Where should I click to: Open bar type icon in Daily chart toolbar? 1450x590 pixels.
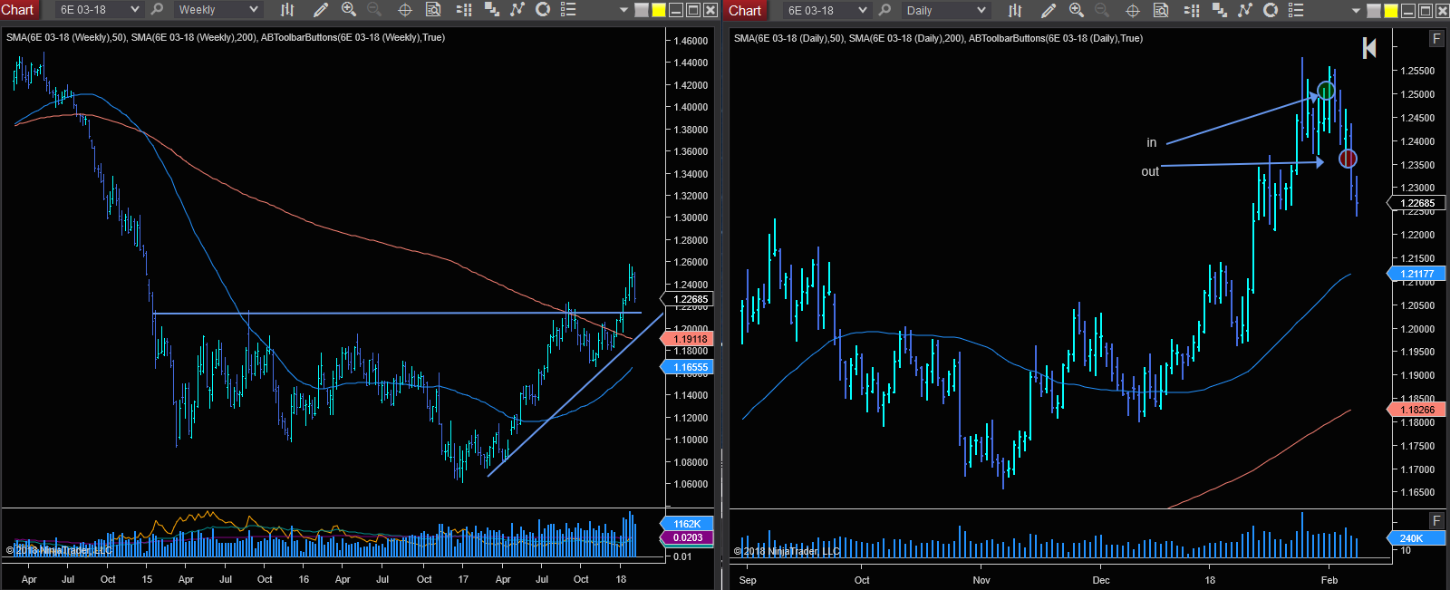click(x=1015, y=10)
